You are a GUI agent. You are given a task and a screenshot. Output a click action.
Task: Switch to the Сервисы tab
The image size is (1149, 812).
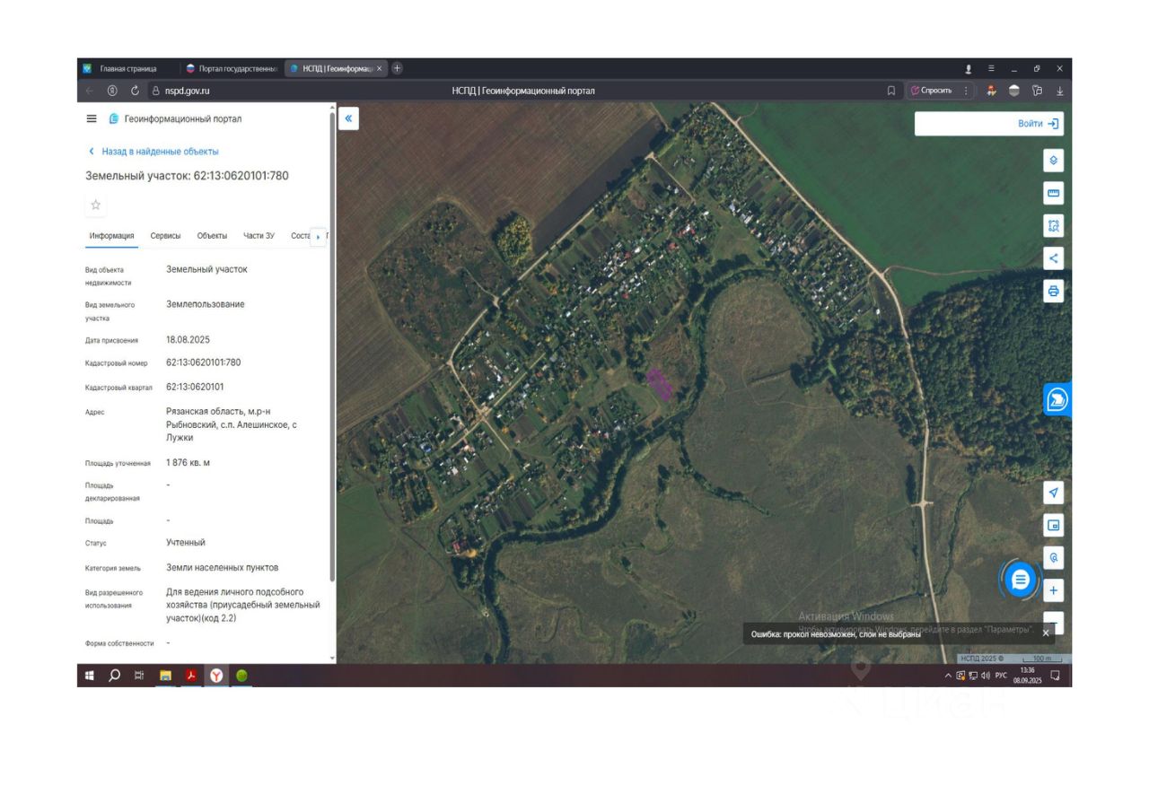pyautogui.click(x=165, y=236)
